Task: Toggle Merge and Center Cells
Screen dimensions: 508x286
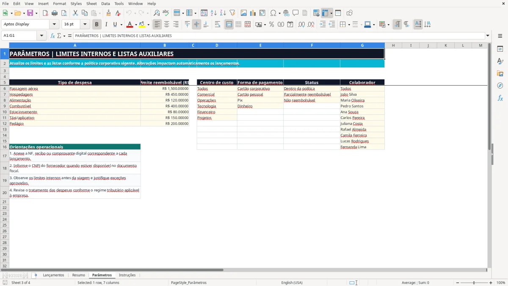Action: click(229, 25)
